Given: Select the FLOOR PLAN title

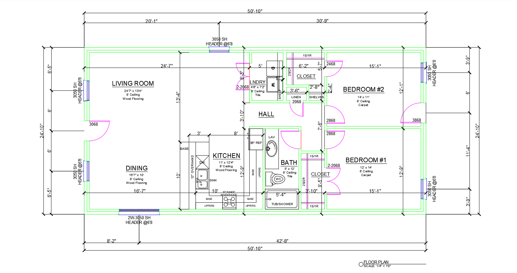Looking at the screenshot, I should pos(376,262).
